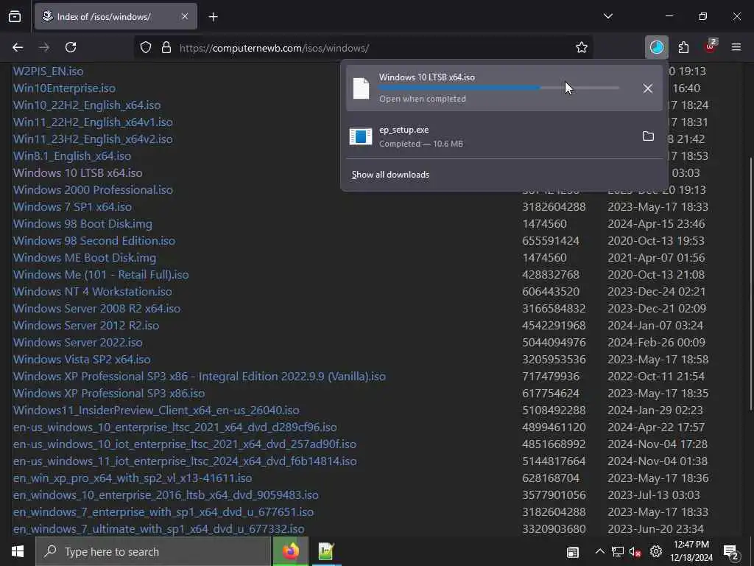Image resolution: width=754 pixels, height=566 pixels.
Task: Click the page vertical scrollbar
Action: [750, 284]
